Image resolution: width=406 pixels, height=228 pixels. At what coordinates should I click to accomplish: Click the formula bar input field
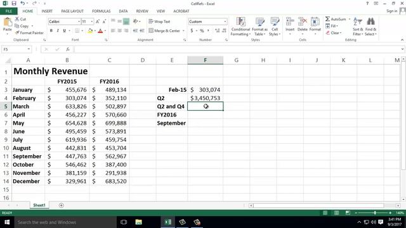[237, 49]
